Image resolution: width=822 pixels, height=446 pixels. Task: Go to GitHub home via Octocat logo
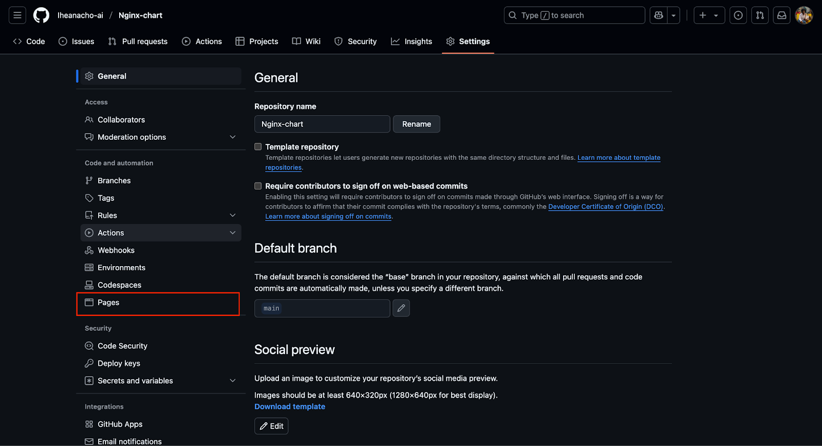[x=41, y=15]
